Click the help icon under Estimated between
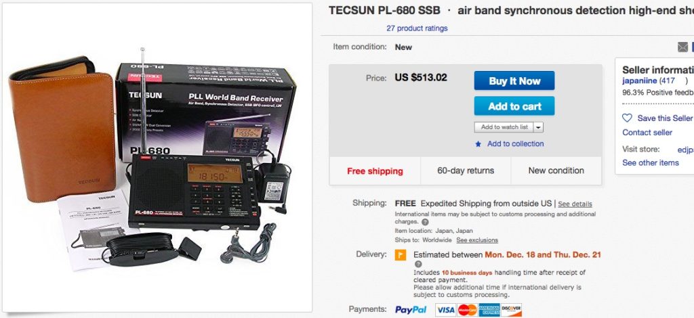 pos(418,264)
